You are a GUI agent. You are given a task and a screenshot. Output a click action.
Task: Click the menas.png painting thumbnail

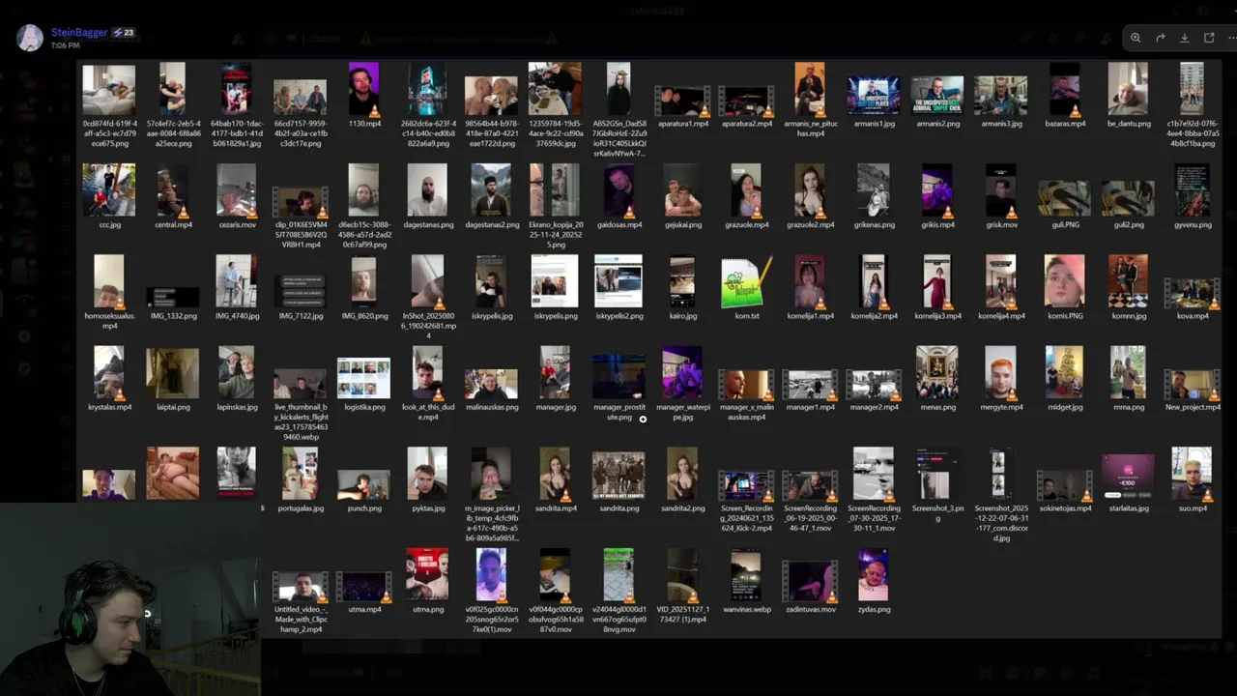[x=937, y=373]
